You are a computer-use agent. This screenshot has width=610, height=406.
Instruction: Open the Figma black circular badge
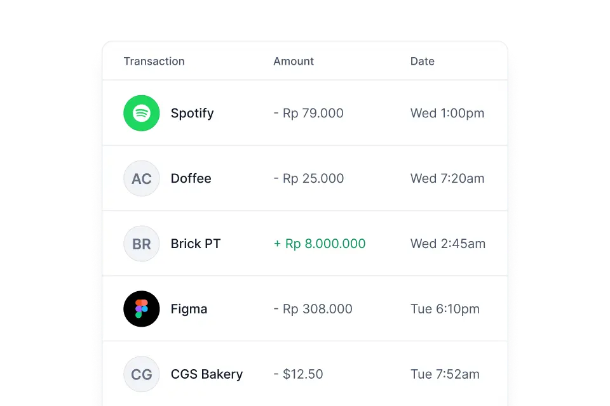click(x=141, y=309)
